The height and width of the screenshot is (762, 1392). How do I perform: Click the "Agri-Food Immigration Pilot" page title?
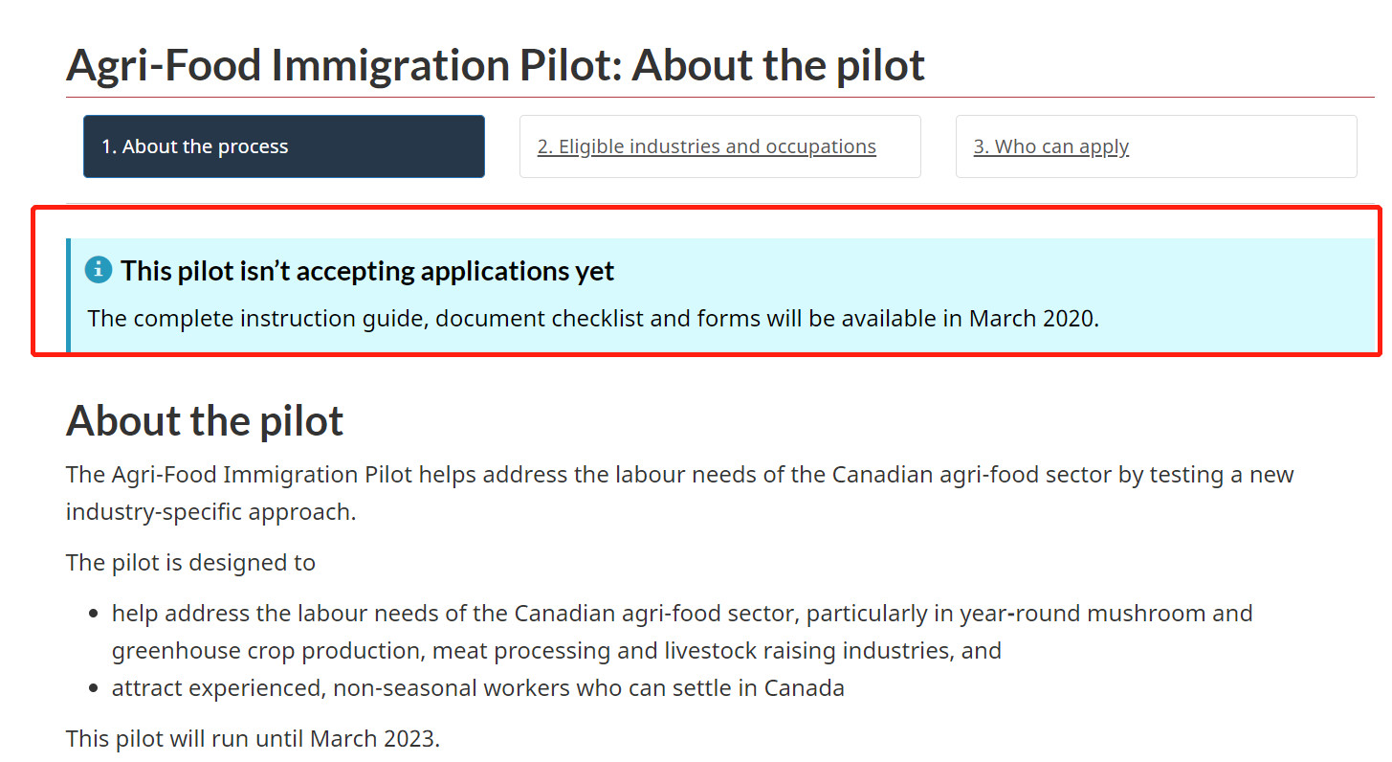tap(495, 65)
